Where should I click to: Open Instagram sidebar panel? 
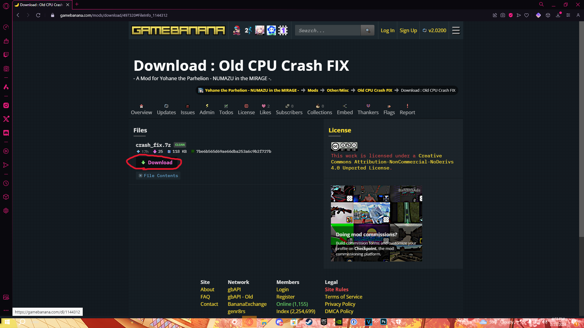click(x=6, y=105)
